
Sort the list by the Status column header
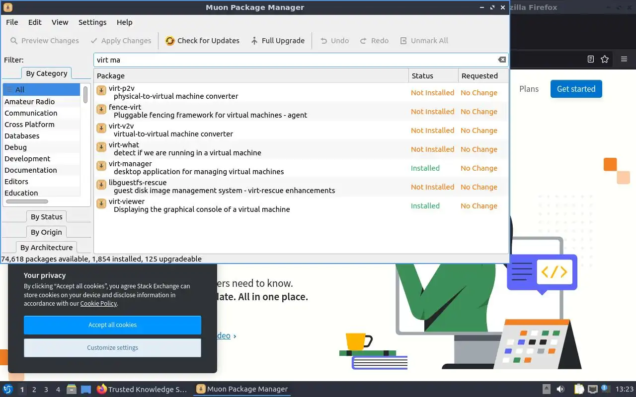[x=433, y=76]
